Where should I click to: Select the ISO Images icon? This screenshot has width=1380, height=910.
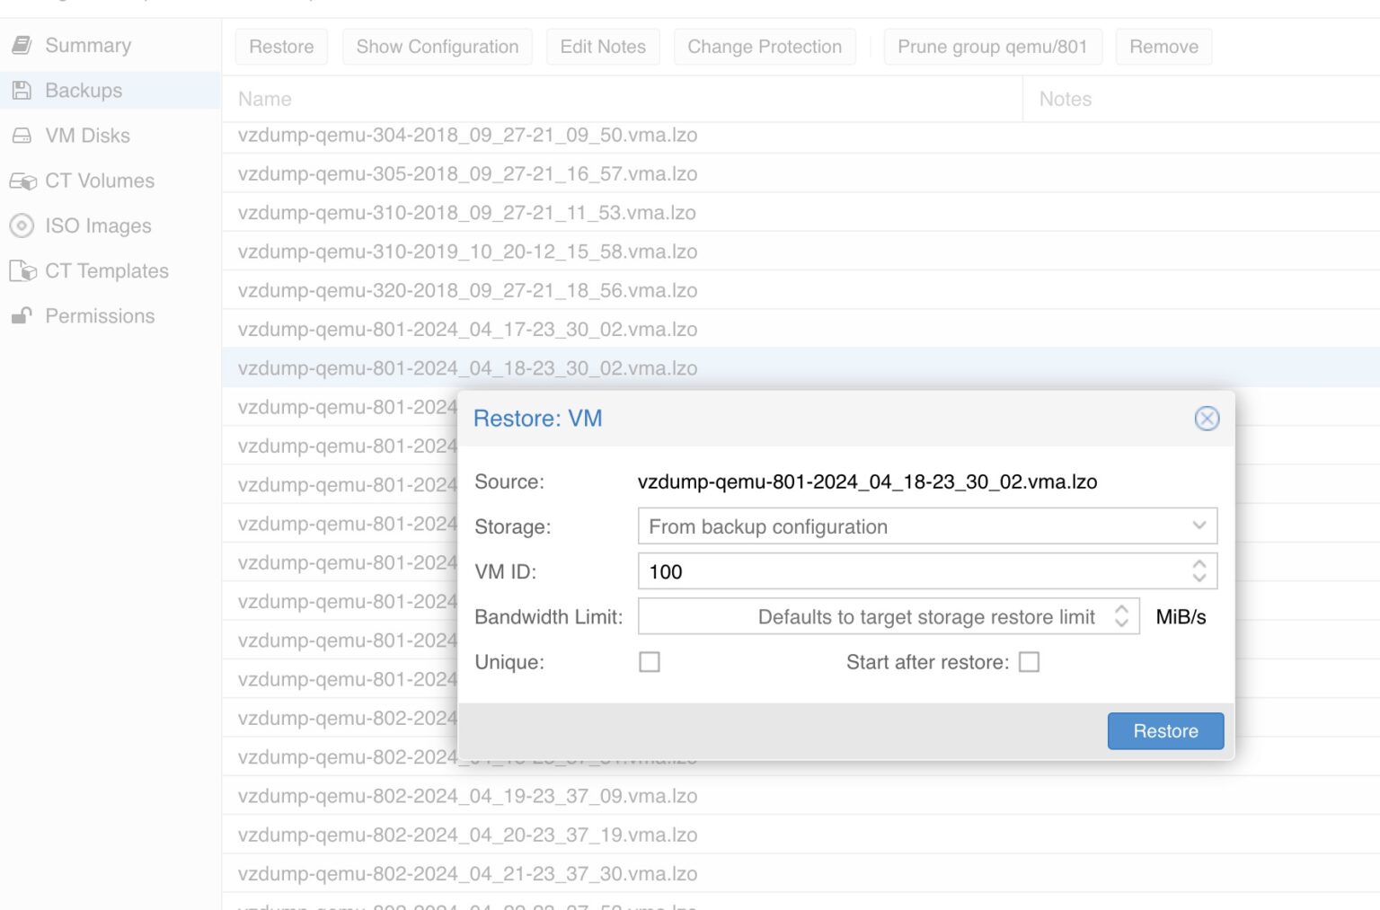(x=22, y=225)
